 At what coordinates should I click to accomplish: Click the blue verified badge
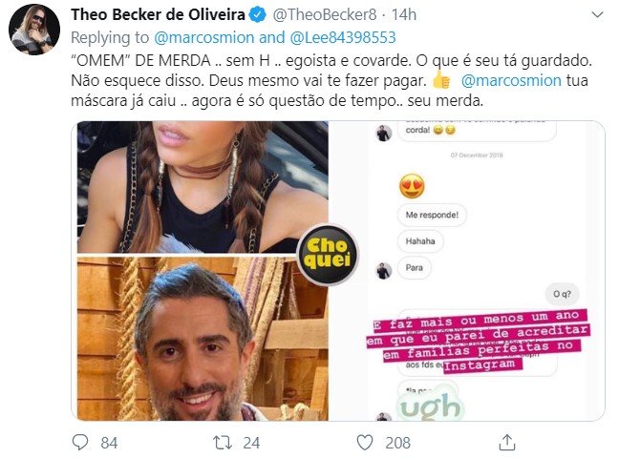[x=259, y=15]
